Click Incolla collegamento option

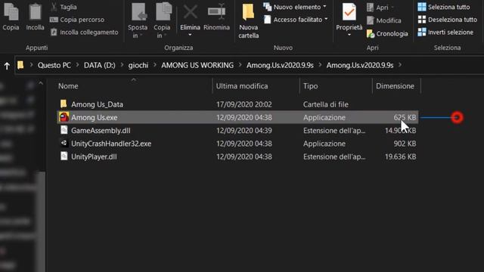(x=84, y=32)
